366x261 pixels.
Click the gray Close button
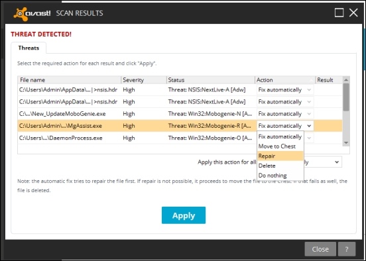(x=320, y=249)
